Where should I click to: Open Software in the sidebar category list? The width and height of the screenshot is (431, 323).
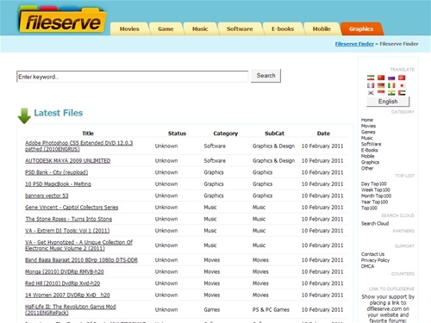pyautogui.click(x=371, y=144)
